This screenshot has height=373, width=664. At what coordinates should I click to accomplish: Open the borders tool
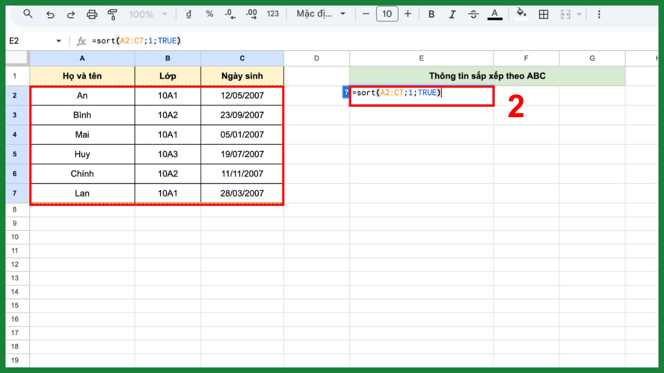[543, 14]
